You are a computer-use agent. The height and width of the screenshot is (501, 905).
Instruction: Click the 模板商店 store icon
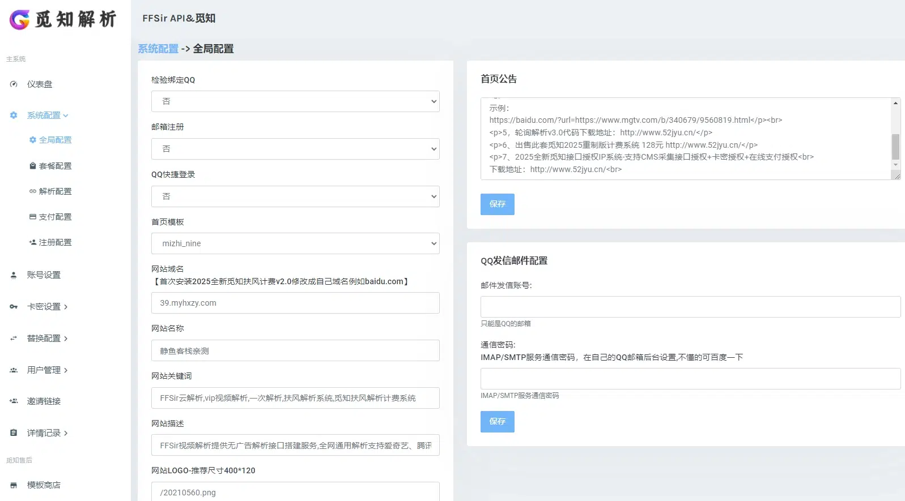(14, 485)
